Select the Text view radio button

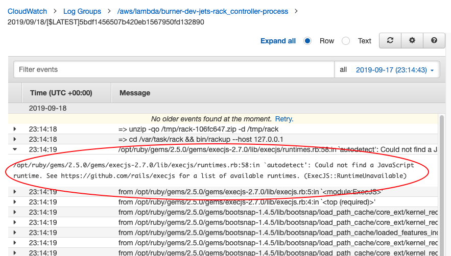click(x=346, y=41)
